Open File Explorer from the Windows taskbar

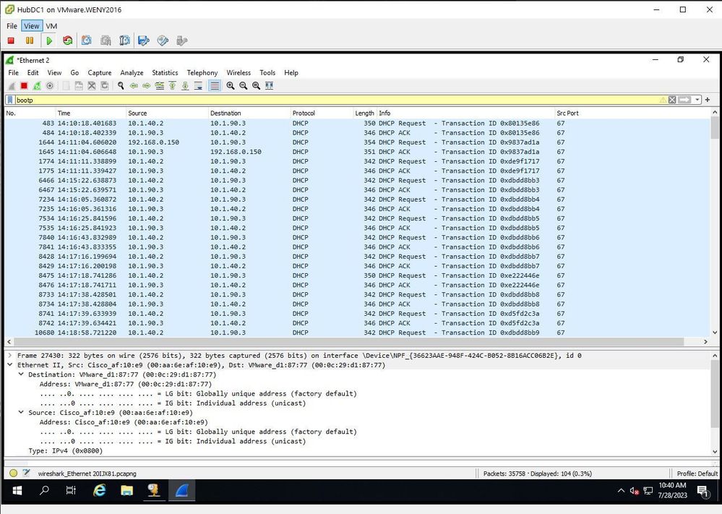click(x=126, y=491)
